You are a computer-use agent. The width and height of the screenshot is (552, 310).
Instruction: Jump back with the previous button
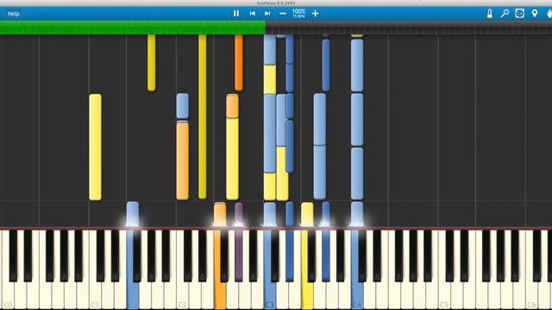coord(253,14)
